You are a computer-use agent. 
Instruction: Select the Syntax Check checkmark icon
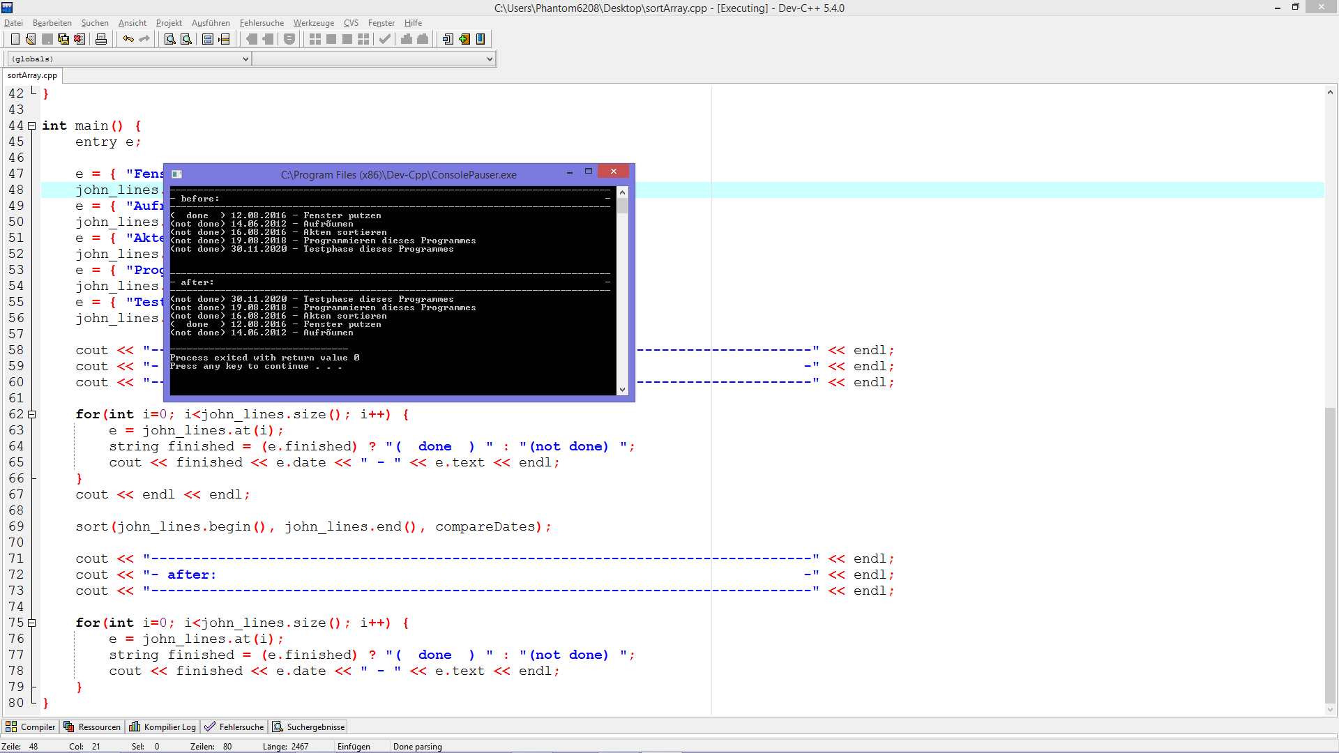[385, 39]
